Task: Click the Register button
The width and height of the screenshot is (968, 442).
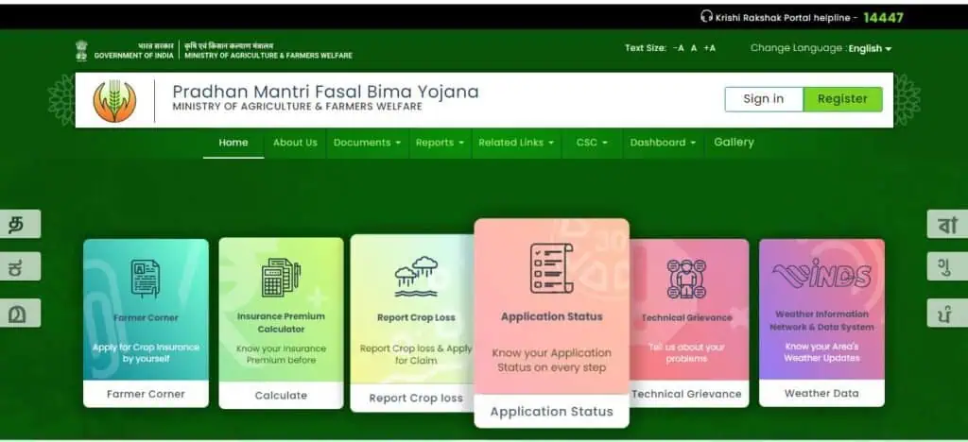Action: click(842, 99)
